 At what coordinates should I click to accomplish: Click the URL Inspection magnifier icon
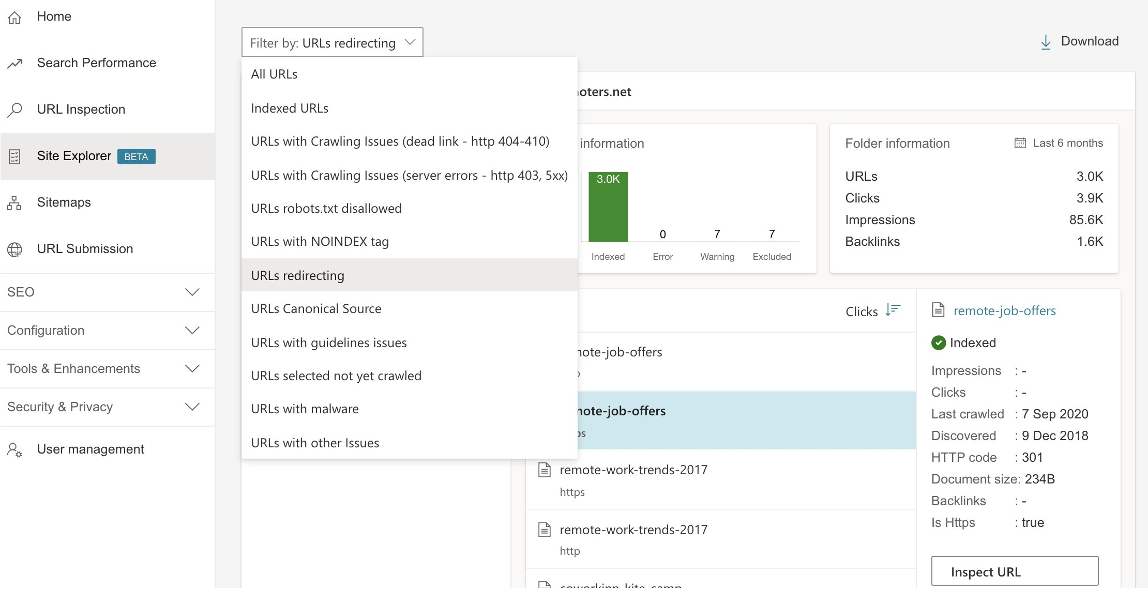click(14, 110)
